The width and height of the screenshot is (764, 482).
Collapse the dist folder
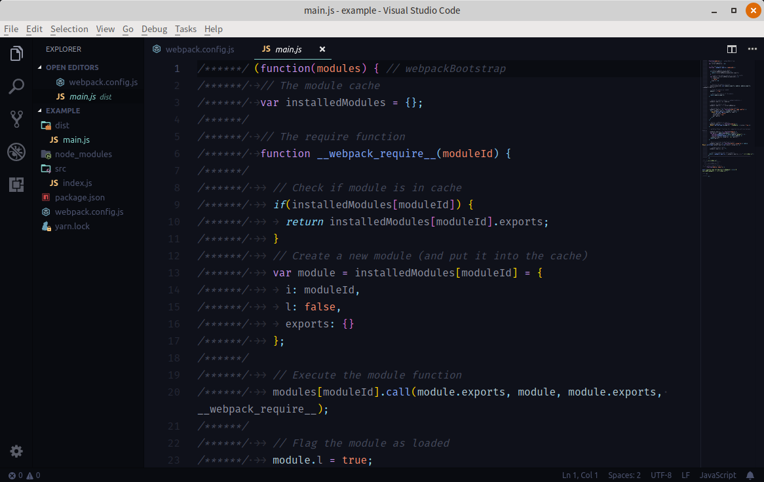tap(62, 126)
